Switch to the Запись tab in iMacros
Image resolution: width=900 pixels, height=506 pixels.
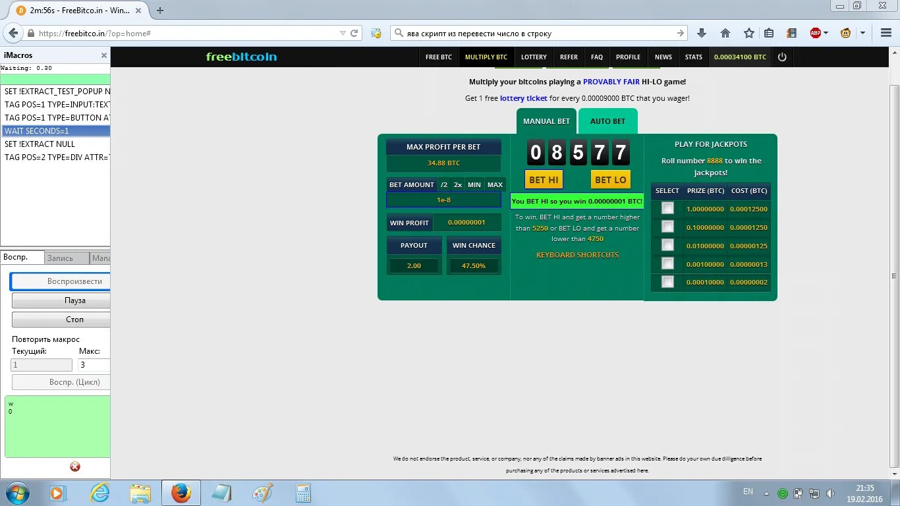pyautogui.click(x=66, y=258)
